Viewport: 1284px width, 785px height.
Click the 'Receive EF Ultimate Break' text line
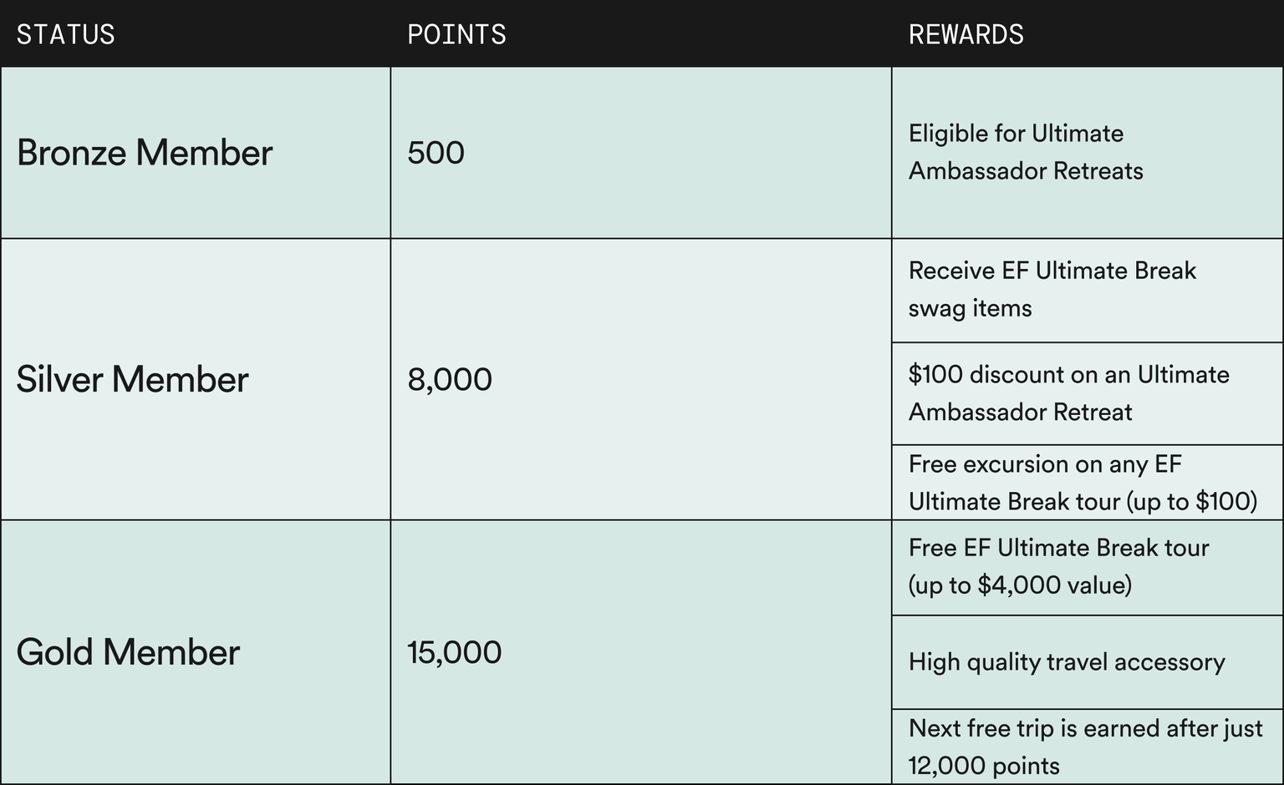point(1052,271)
